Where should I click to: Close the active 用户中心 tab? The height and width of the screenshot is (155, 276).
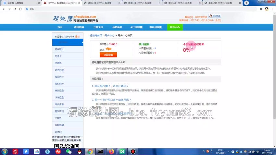pos(79,3)
